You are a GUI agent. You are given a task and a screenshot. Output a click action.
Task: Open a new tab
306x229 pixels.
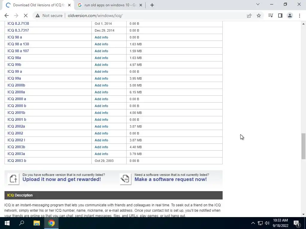(x=152, y=5)
